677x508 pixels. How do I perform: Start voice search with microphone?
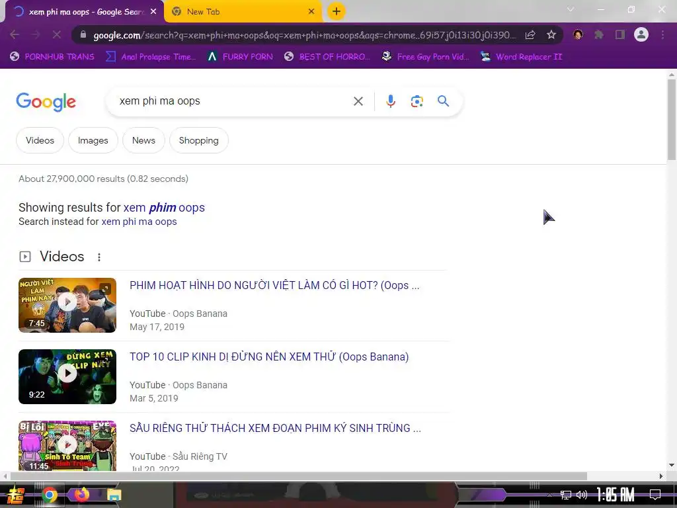(390, 101)
